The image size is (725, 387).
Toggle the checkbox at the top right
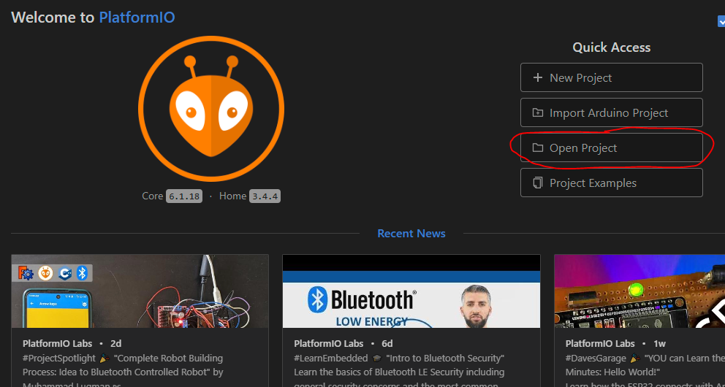pos(721,21)
